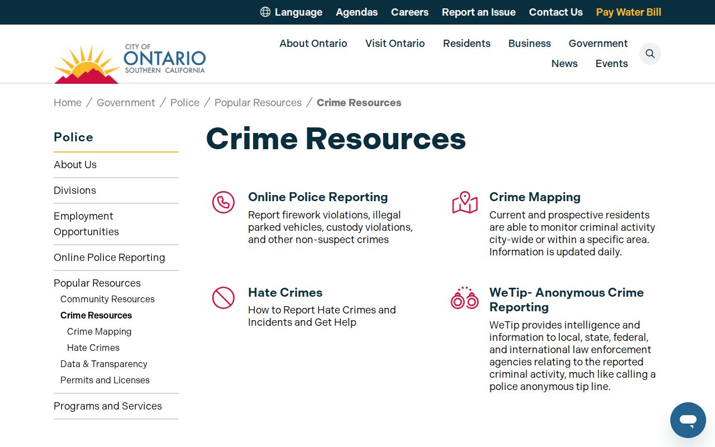Click Contact Us in top bar
Image resolution: width=715 pixels, height=447 pixels.
pyautogui.click(x=556, y=12)
